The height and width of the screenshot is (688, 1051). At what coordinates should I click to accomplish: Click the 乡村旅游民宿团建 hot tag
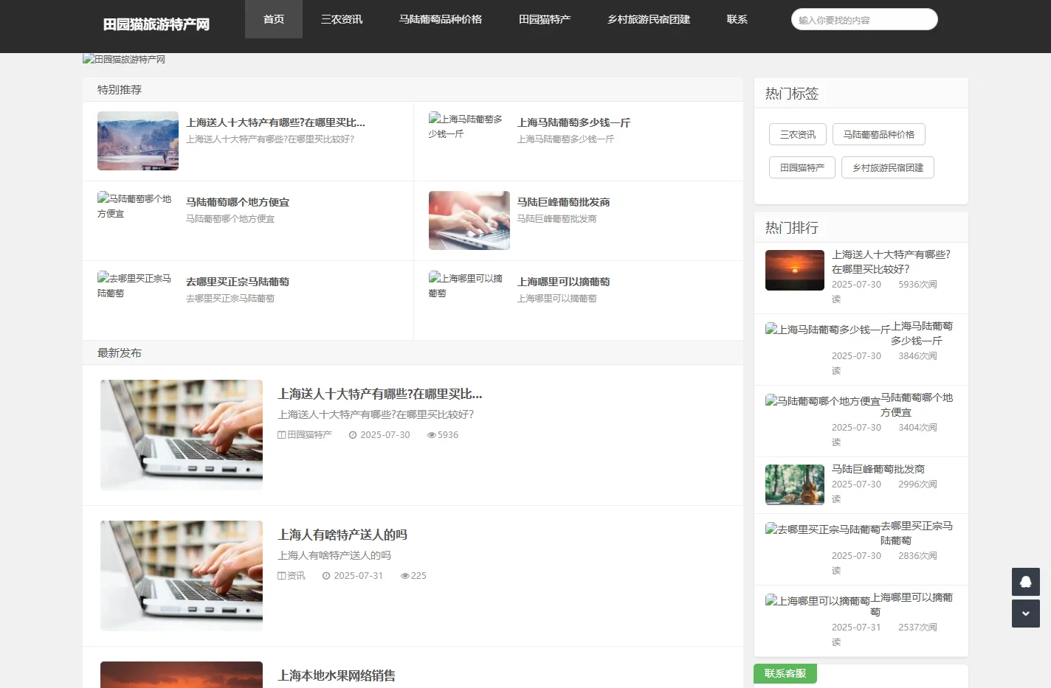click(888, 167)
